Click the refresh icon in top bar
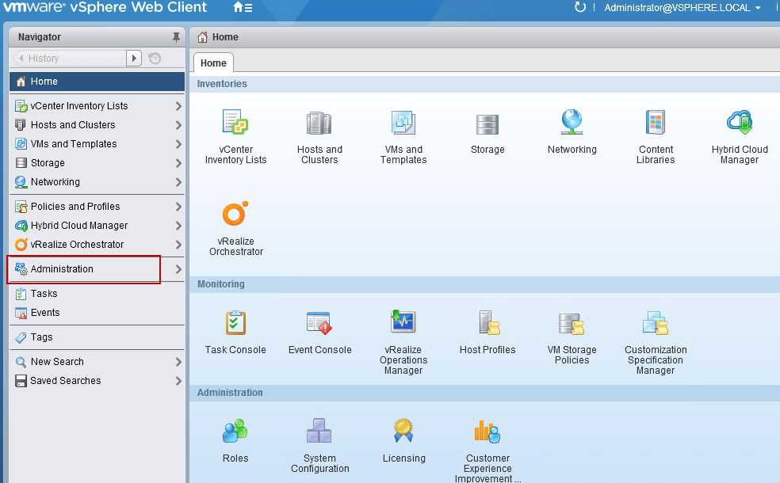Viewport: 780px width, 483px height. [x=580, y=8]
